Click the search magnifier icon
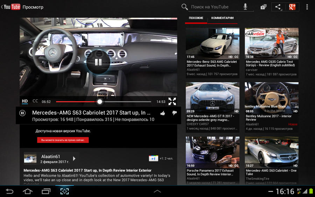The width and height of the screenshot is (315, 197). [184, 7]
